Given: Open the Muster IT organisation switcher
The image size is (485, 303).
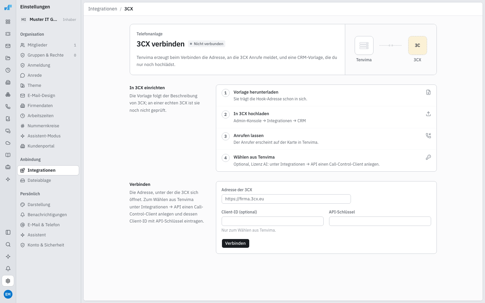Looking at the screenshot, I should (48, 20).
